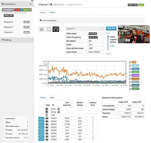Viewport: 151px width, 143px height.
Task: Select the monitor display icon button
Action: click(x=49, y=29)
